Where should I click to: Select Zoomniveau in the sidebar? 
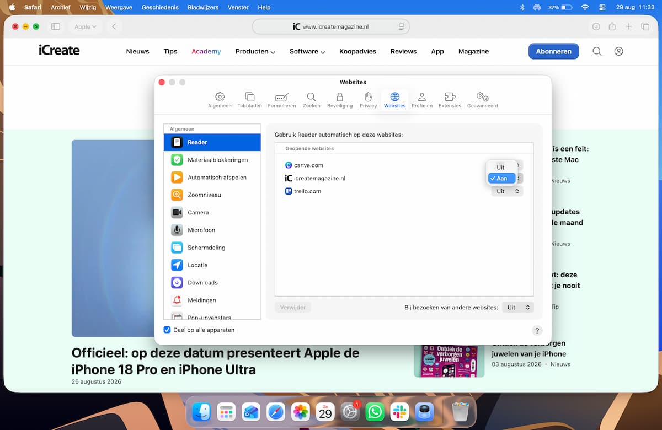[212, 195]
